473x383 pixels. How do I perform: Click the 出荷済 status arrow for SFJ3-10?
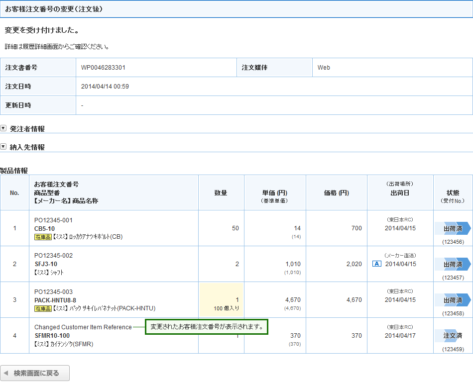click(x=452, y=264)
